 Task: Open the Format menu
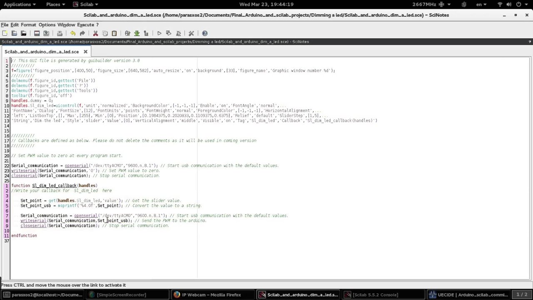point(28,25)
